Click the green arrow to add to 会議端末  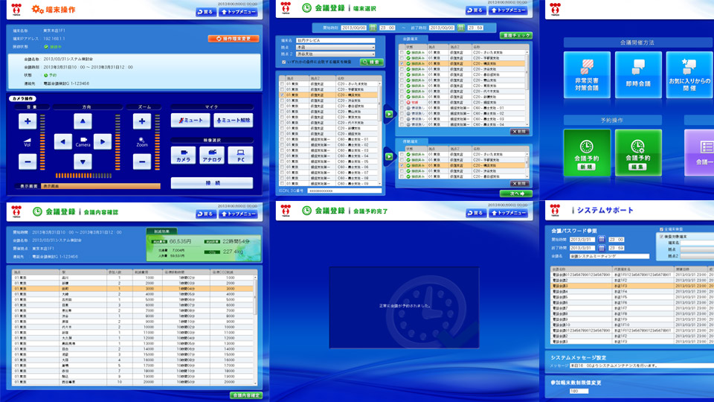(389, 115)
